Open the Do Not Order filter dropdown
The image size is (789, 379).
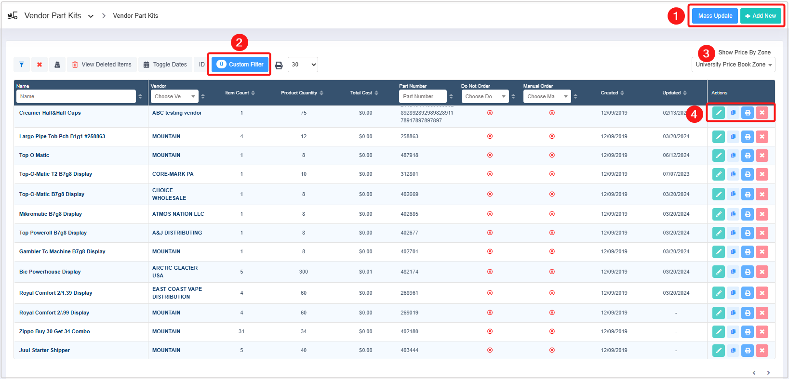(485, 96)
